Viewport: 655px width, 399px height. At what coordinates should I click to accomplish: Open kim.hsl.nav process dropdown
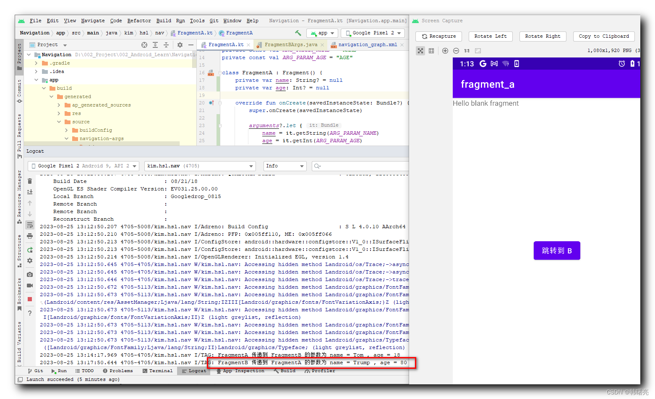(200, 166)
